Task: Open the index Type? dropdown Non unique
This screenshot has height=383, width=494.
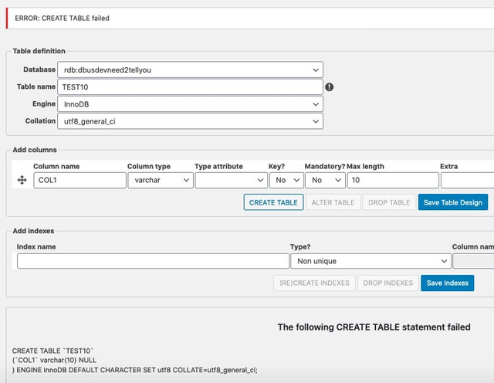Action: point(370,261)
